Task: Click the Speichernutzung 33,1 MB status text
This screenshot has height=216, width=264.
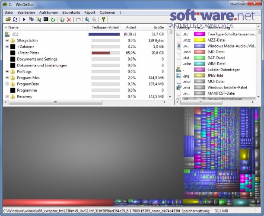Action: 204,211
